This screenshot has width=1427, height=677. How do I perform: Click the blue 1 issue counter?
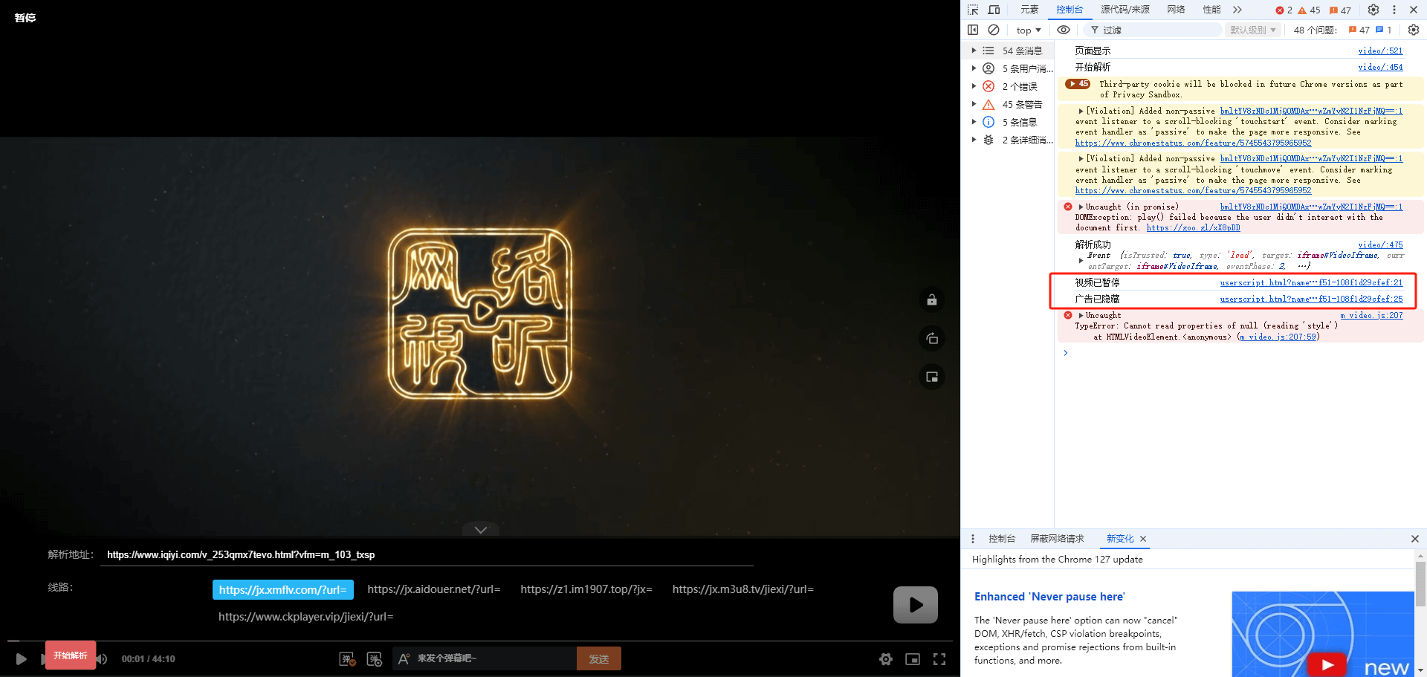pos(1384,30)
